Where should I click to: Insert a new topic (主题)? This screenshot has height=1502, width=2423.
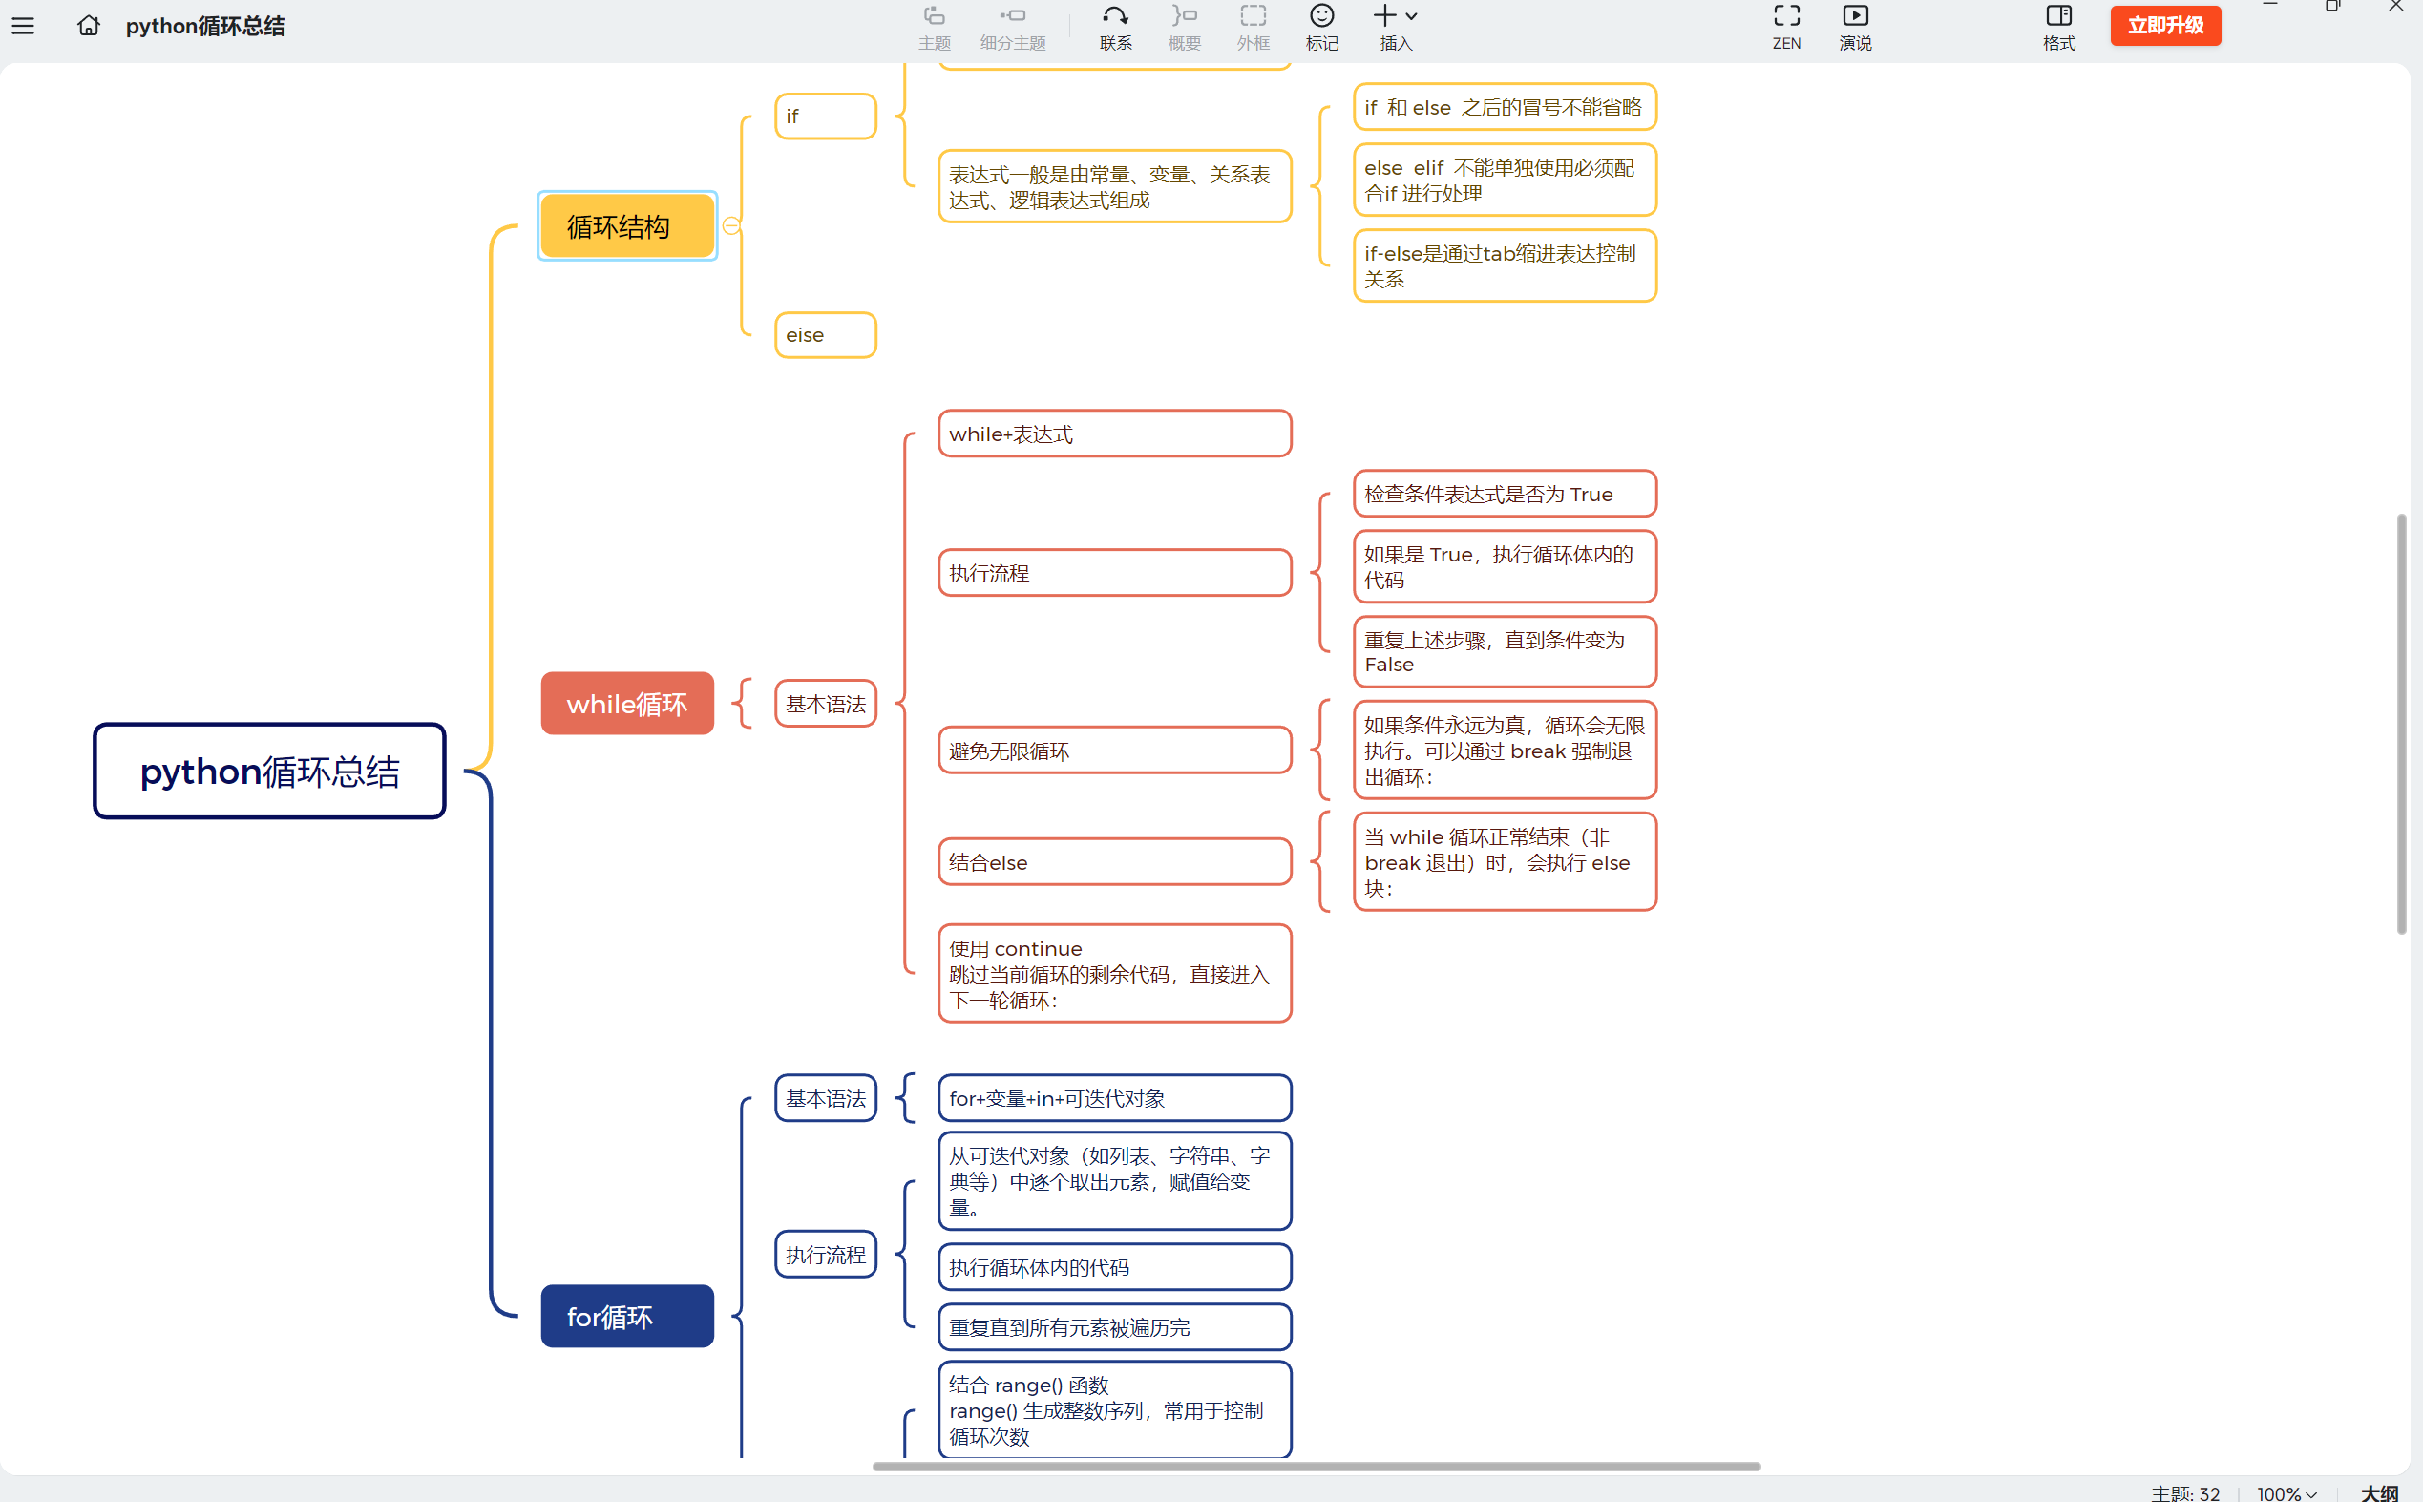pos(934,27)
